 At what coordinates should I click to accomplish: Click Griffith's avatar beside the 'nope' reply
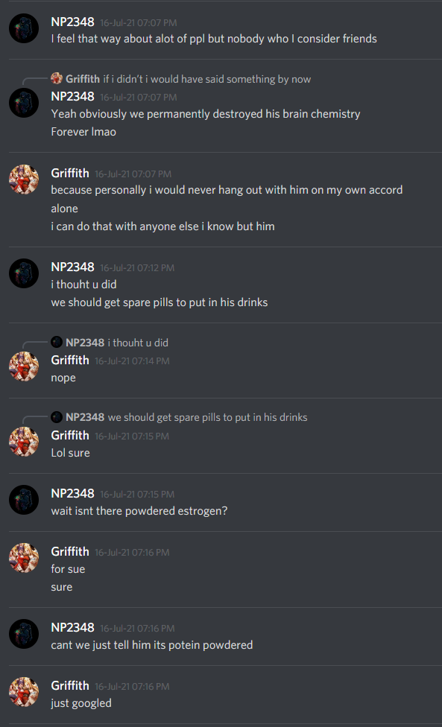tap(24, 366)
